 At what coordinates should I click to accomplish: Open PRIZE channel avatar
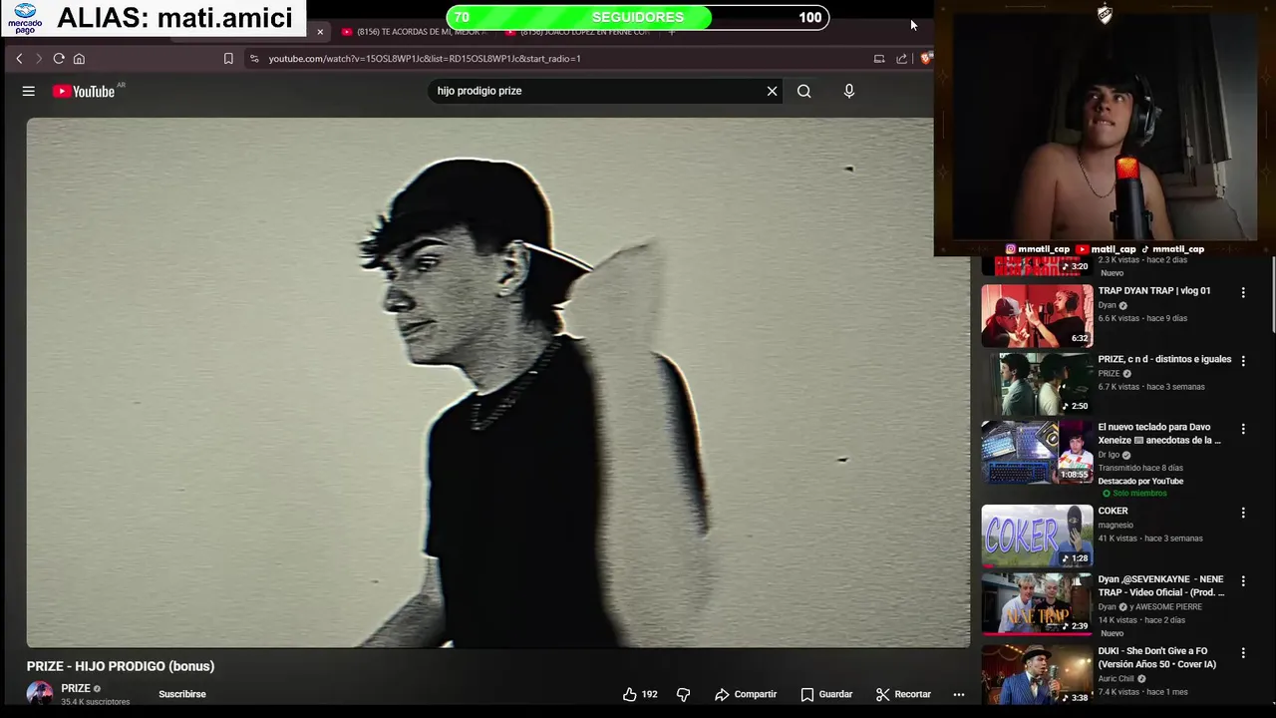coord(40,693)
